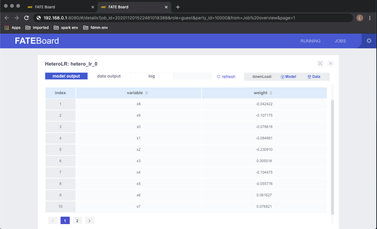The height and width of the screenshot is (229, 377).
Task: Click the x9 variable cell
Action: pyautogui.click(x=139, y=115)
